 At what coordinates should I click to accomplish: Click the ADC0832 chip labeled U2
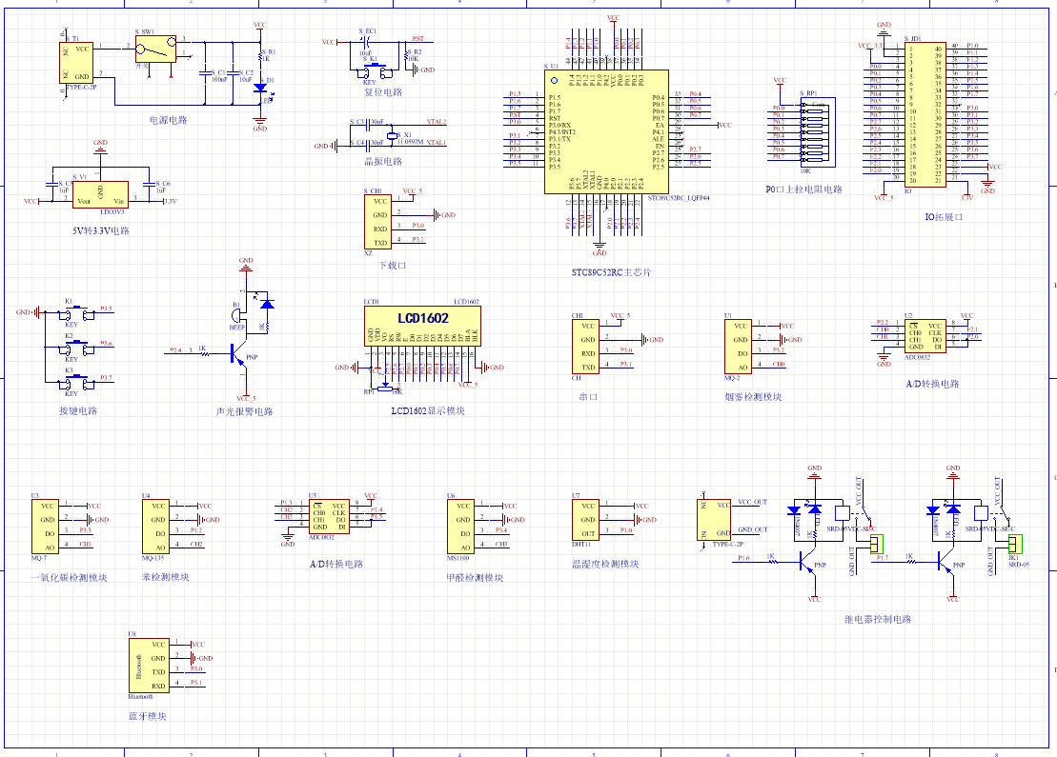[925, 337]
